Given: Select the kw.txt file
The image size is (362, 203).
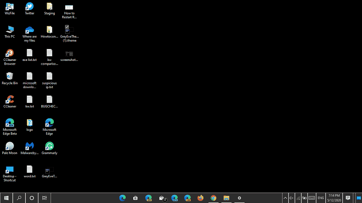Looking at the screenshot, I should [30, 102].
